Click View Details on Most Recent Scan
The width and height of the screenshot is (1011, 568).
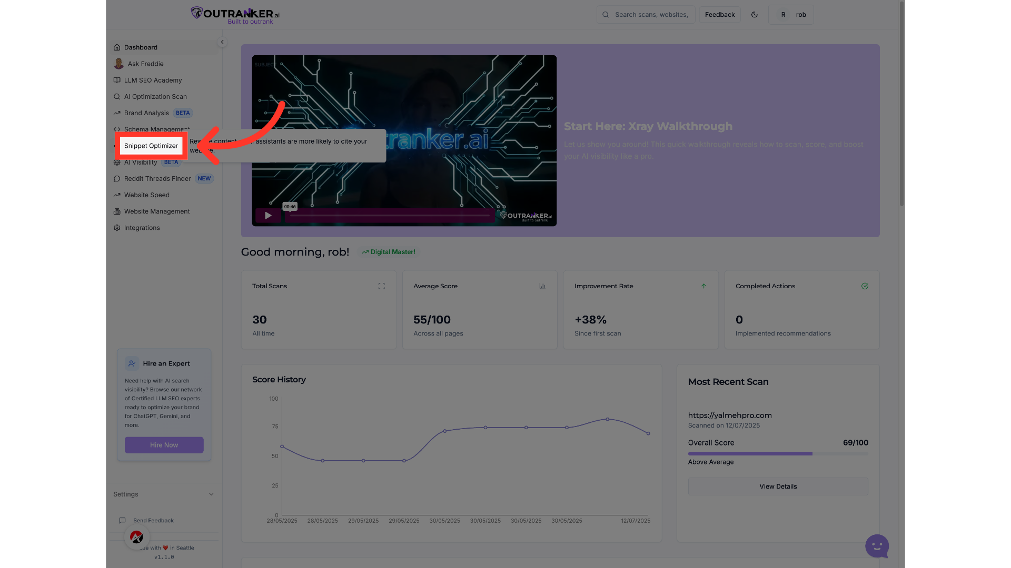(x=778, y=486)
